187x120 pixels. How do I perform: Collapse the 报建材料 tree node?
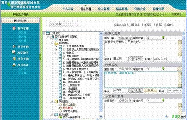pyautogui.click(x=52, y=43)
